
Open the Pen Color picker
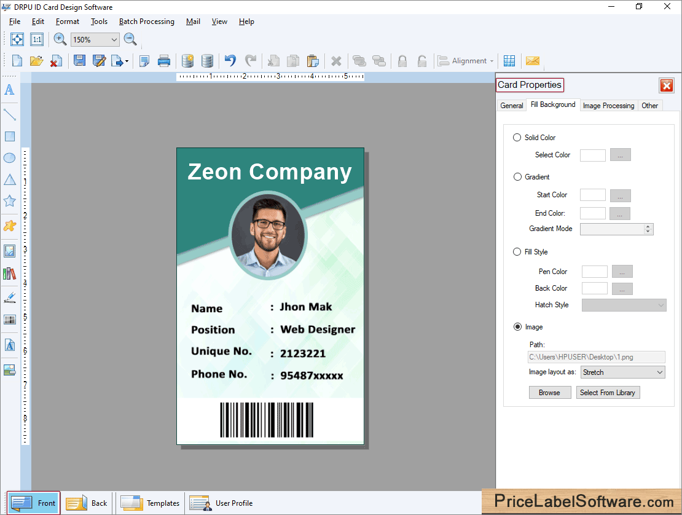622,271
